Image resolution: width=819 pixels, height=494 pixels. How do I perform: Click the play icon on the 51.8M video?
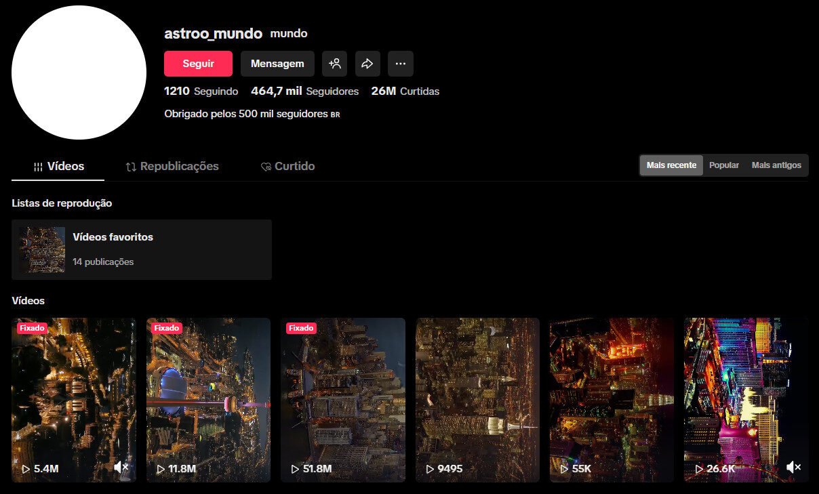tap(295, 468)
